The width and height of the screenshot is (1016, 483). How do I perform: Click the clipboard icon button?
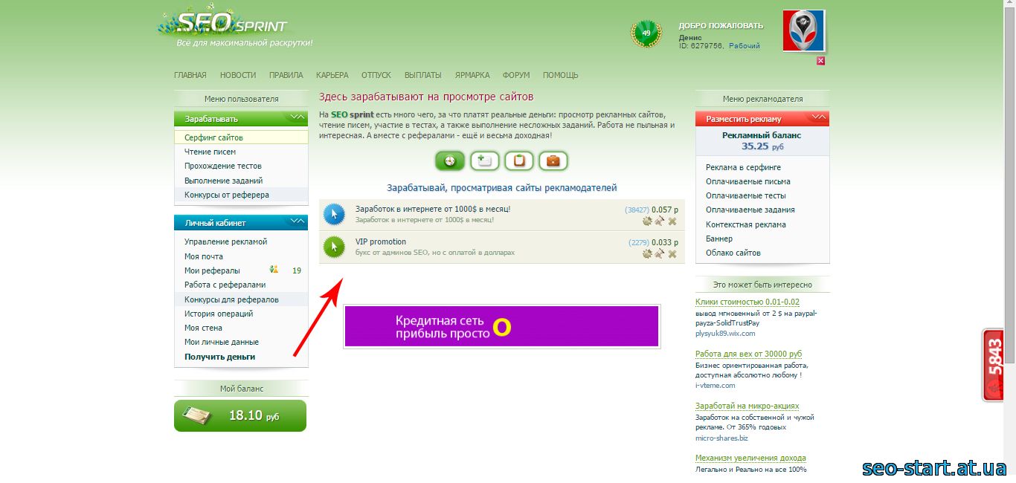click(x=519, y=161)
